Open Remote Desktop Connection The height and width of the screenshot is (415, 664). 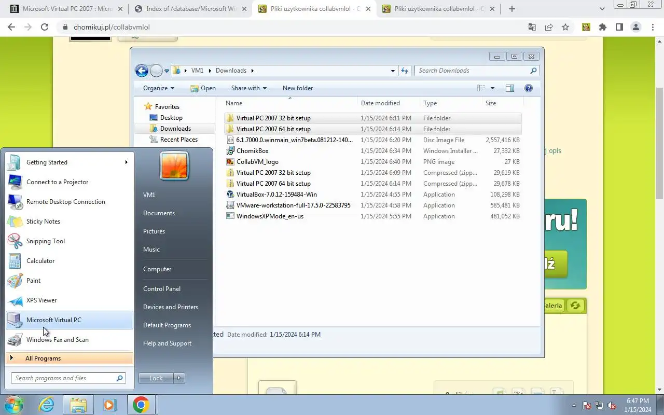[x=69, y=202]
